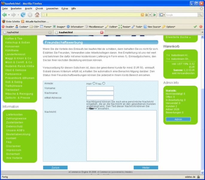Open the Aktuelle Nachrichten feed bookmark
The image size is (205, 180).
[35, 22]
